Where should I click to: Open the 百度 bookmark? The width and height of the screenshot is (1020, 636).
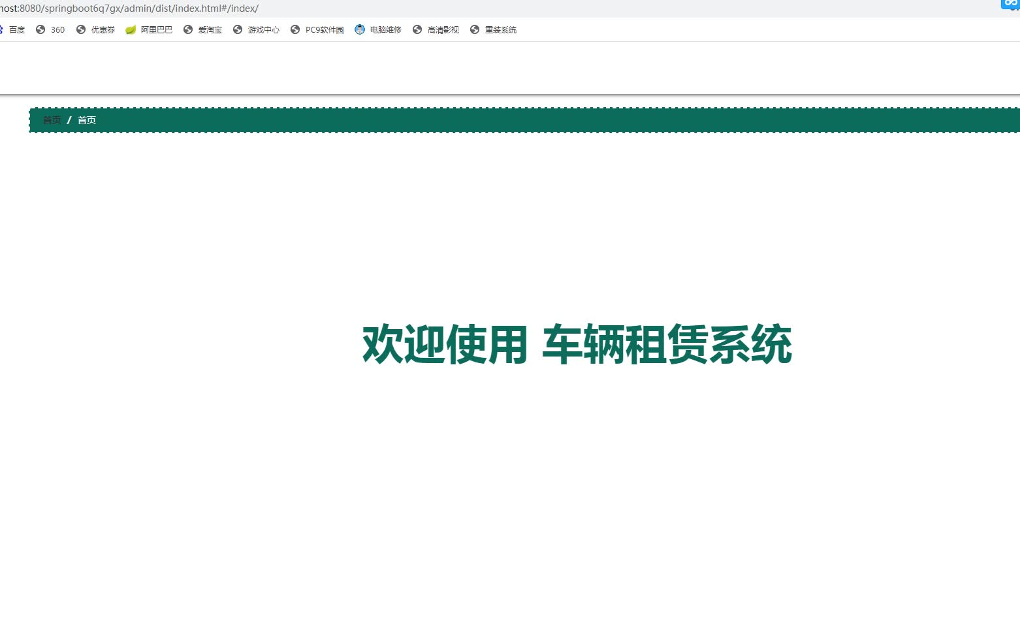tap(13, 30)
